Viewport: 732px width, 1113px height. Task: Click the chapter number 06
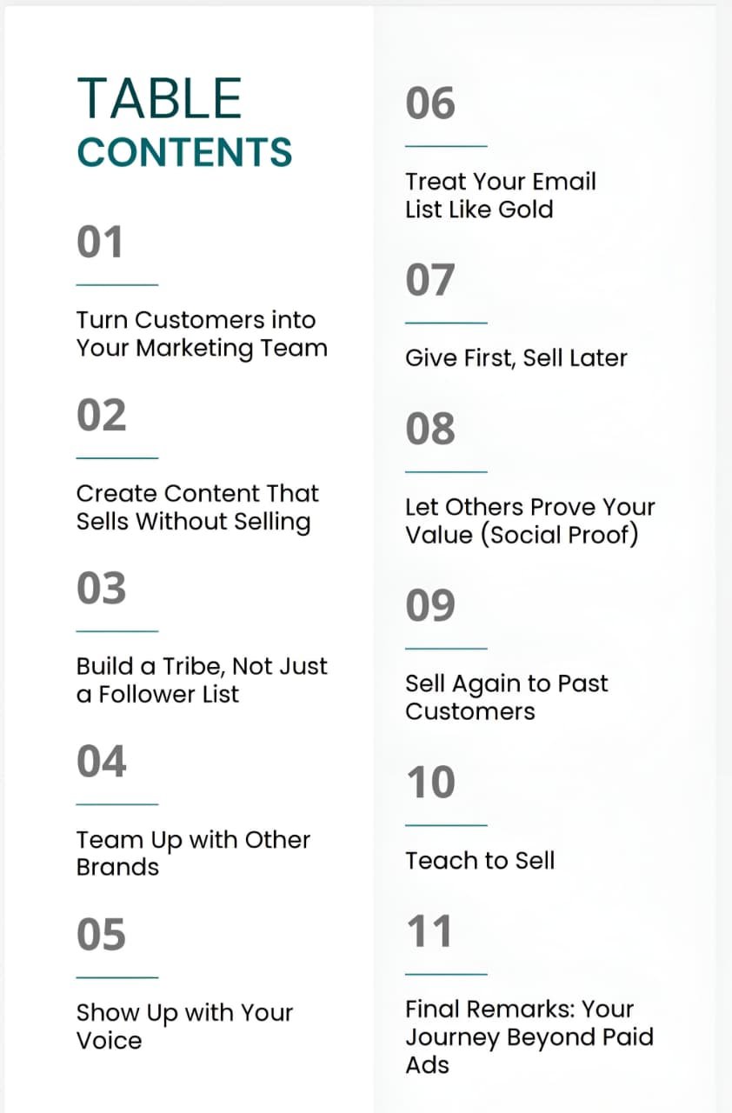point(430,104)
